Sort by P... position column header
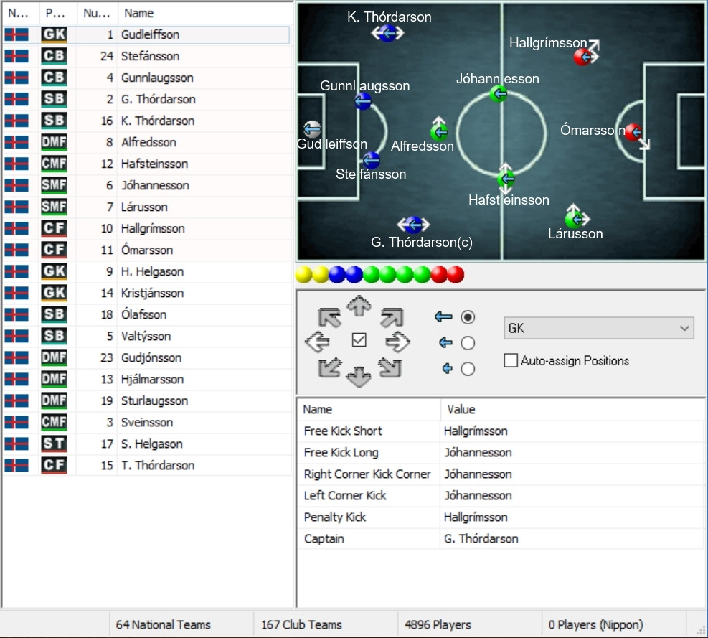Image resolution: width=708 pixels, height=638 pixels. [x=57, y=13]
